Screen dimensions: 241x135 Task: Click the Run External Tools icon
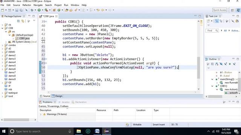[46, 10]
